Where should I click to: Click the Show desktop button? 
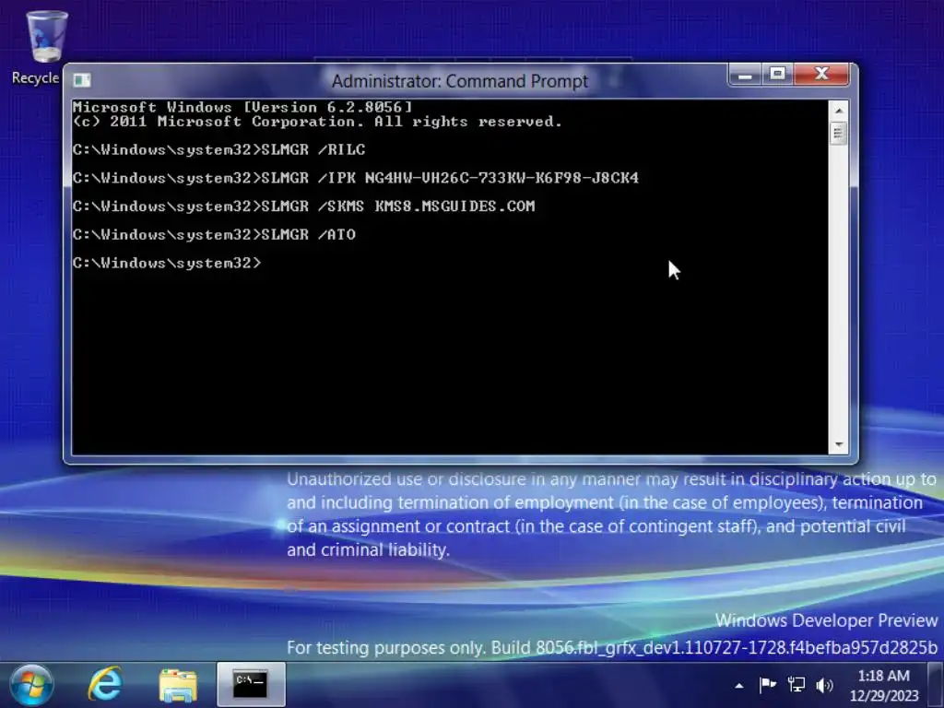(x=936, y=685)
